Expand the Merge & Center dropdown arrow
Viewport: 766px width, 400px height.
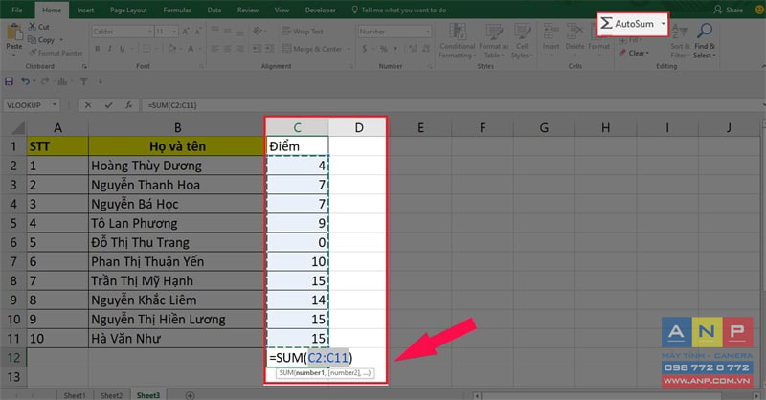[x=349, y=49]
